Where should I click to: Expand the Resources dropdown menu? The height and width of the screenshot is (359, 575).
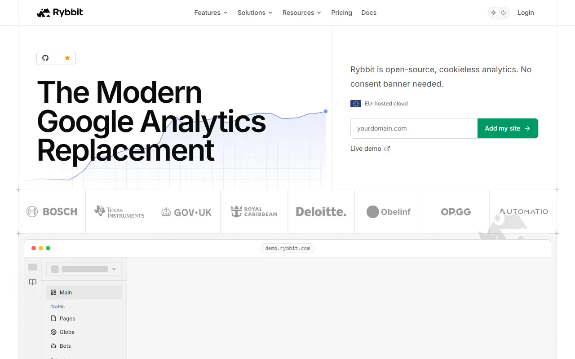pyautogui.click(x=302, y=13)
